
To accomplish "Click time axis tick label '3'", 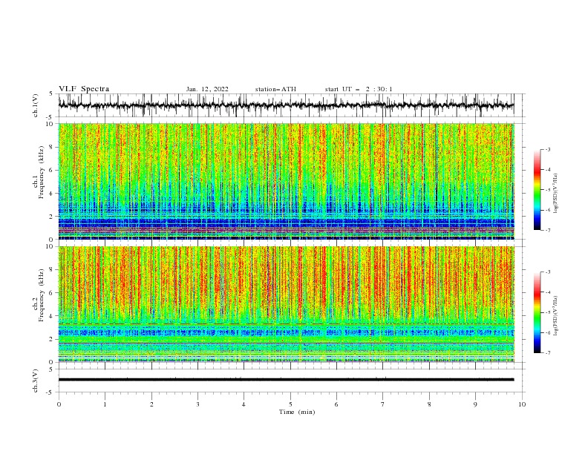I will [x=197, y=404].
